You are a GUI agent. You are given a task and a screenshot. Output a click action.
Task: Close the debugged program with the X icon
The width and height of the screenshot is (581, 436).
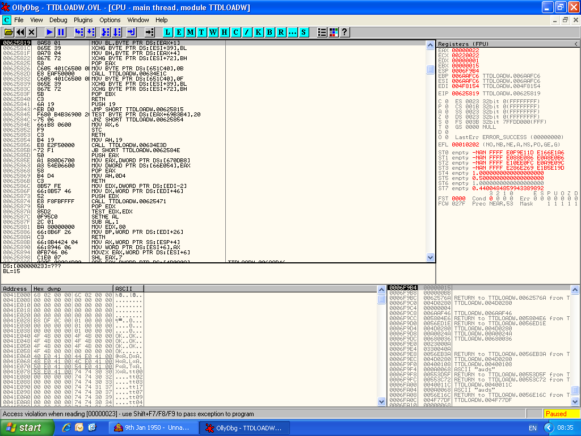tap(32, 32)
